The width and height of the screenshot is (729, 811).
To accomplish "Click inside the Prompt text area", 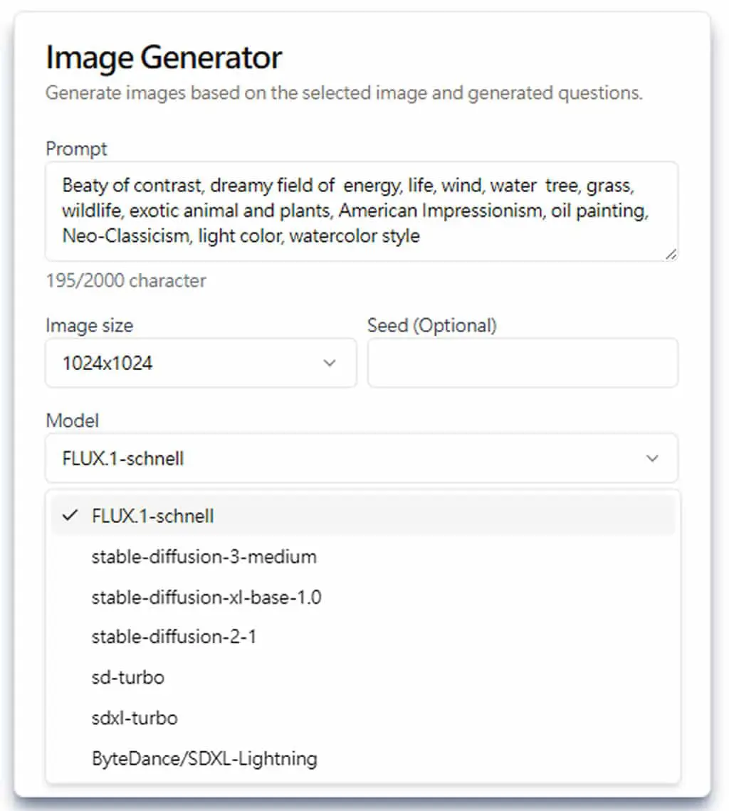I will click(x=362, y=211).
